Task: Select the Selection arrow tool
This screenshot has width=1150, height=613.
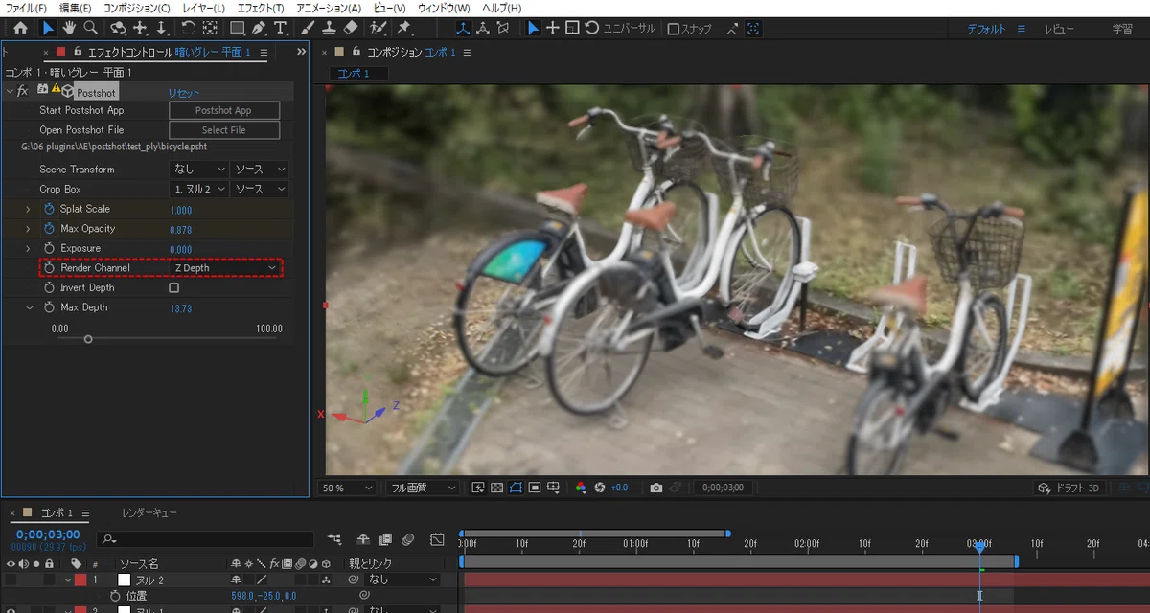Action: pyautogui.click(x=49, y=28)
